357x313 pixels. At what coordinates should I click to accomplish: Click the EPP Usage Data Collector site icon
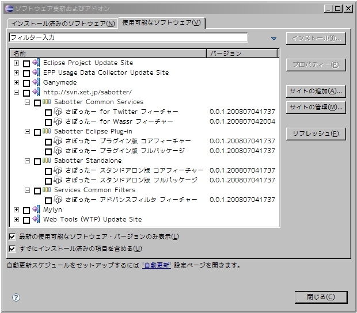[36, 72]
